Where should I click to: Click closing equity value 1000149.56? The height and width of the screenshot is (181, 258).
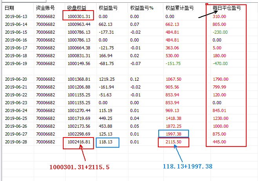pyautogui.click(x=79, y=63)
